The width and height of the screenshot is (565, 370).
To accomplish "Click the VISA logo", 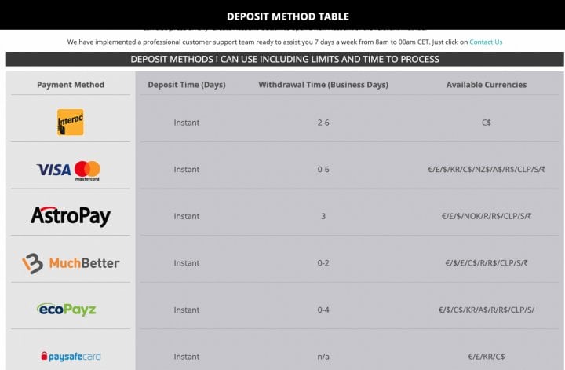I will (53, 170).
